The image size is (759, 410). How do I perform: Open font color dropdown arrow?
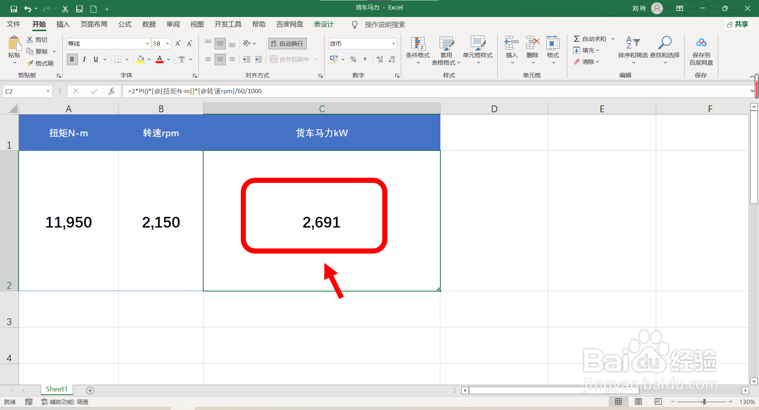[168, 59]
